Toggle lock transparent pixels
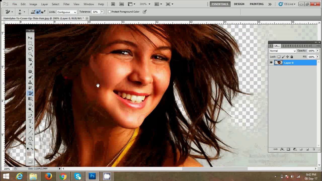Image resolution: width=322 pixels, height=181 pixels. point(279,57)
